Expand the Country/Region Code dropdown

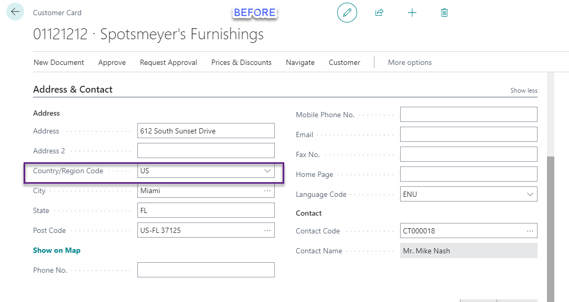(x=267, y=171)
